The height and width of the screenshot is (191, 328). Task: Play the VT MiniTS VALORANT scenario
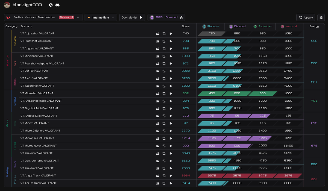[171, 123]
